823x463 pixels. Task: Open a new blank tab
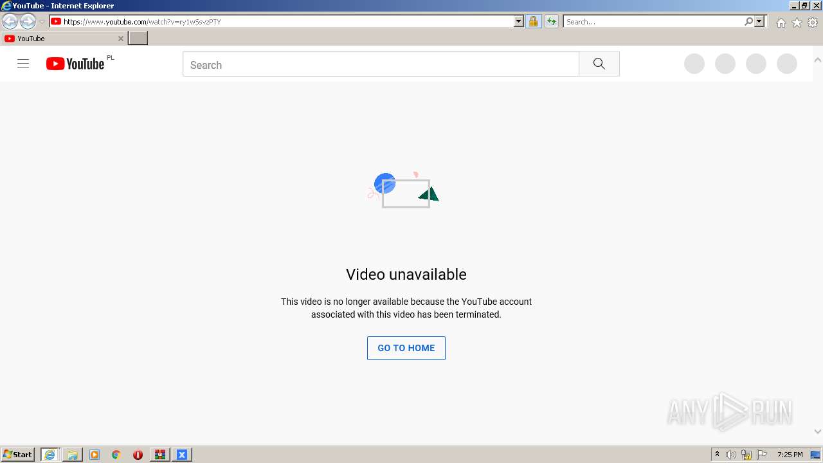pyautogui.click(x=138, y=39)
